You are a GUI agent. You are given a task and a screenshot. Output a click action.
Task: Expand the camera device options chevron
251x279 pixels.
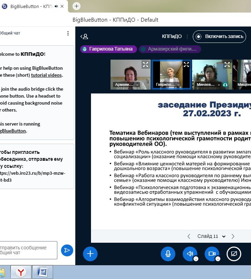pyautogui.click(x=218, y=259)
